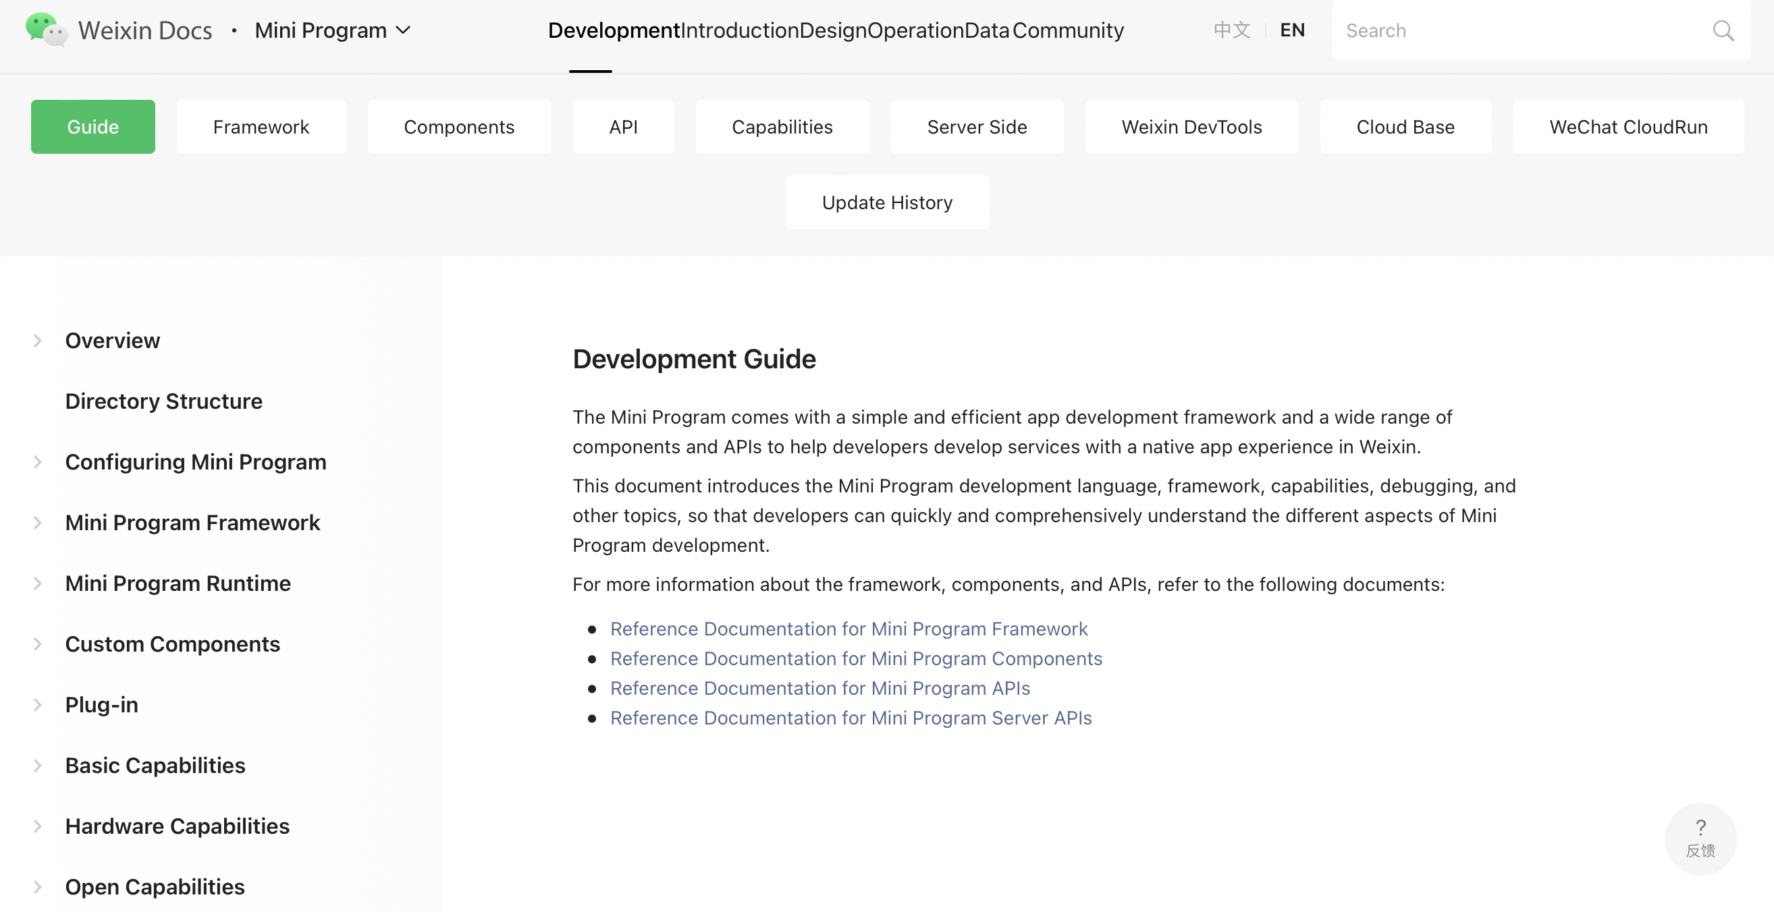The image size is (1774, 912).
Task: Select the Components tab
Action: tap(458, 125)
